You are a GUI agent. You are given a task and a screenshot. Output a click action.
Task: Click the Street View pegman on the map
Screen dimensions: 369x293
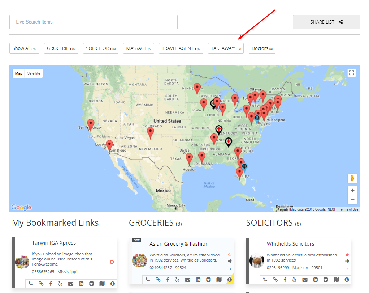(x=352, y=178)
